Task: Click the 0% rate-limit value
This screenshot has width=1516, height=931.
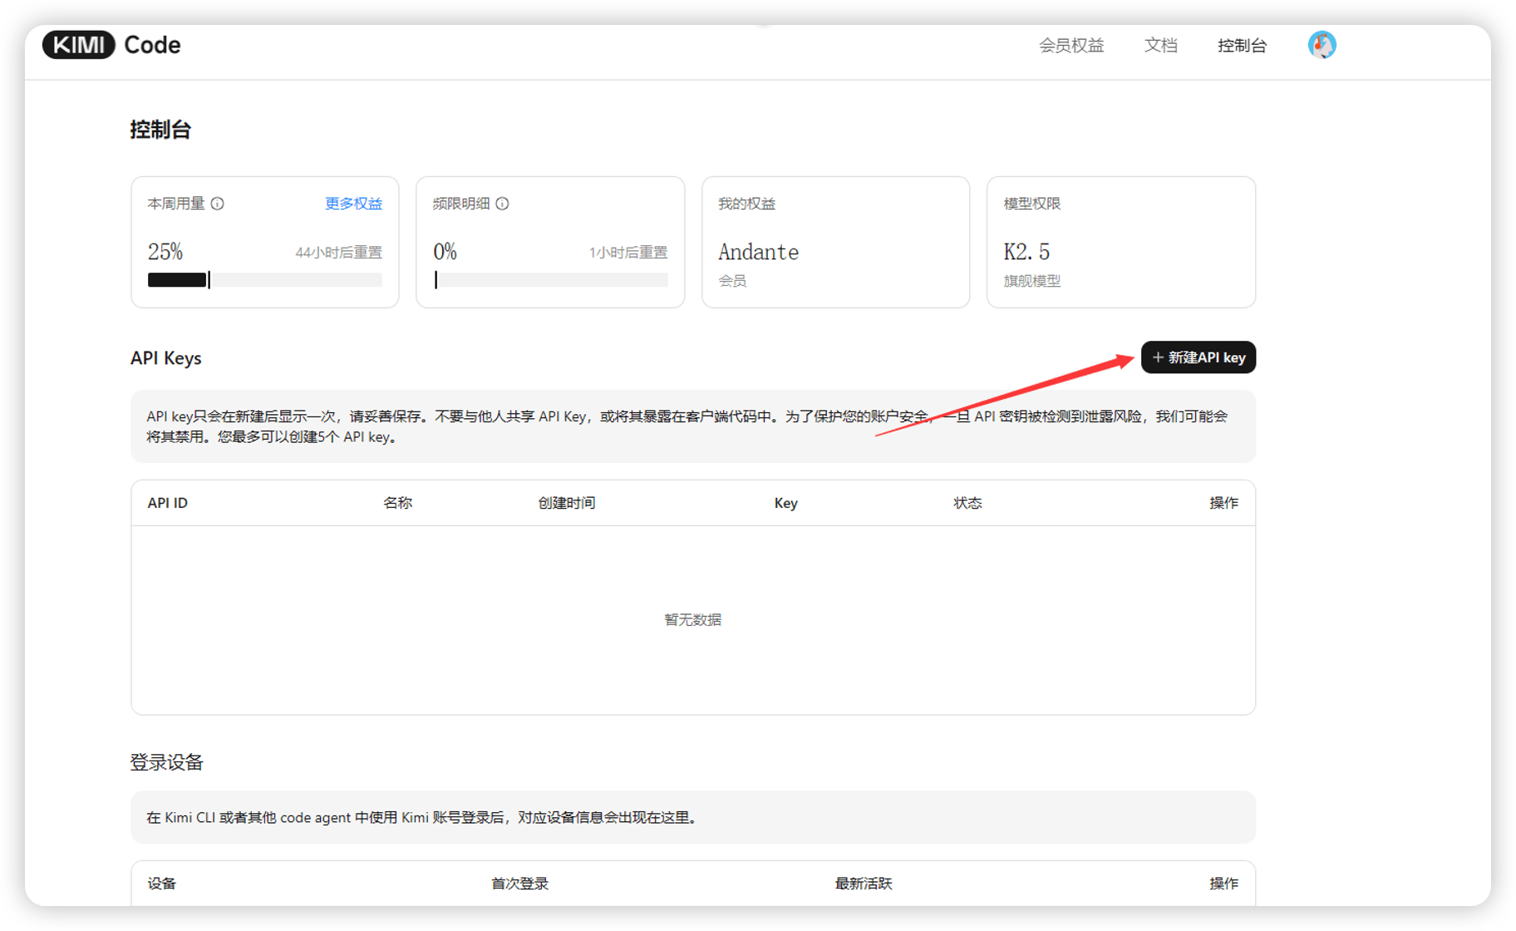Action: pos(445,252)
